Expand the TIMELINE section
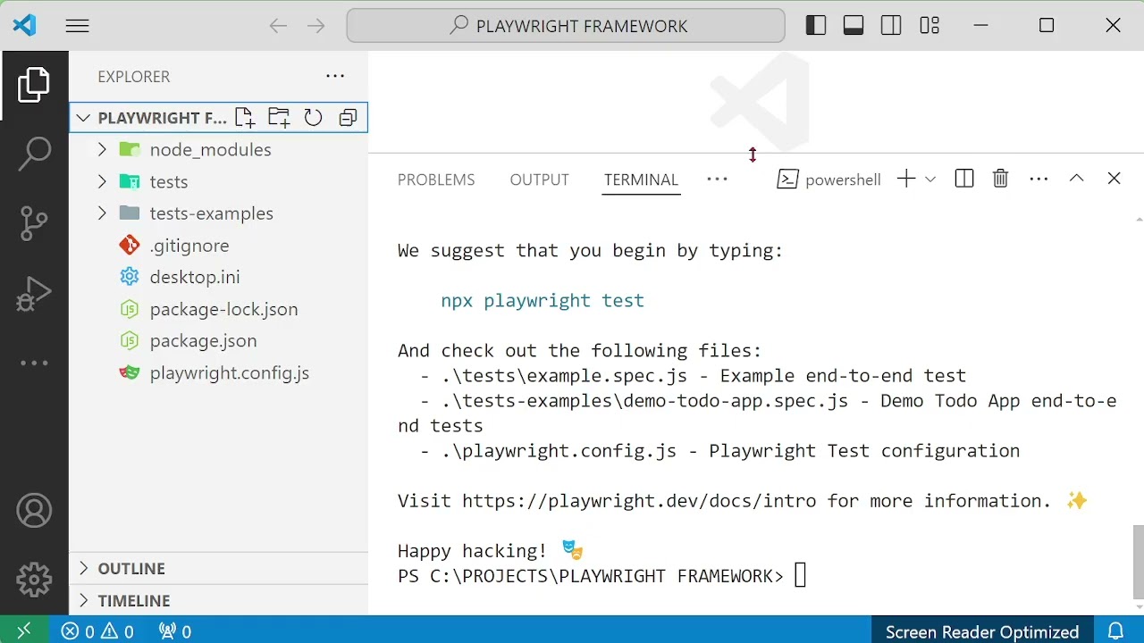1144x643 pixels. 218,600
